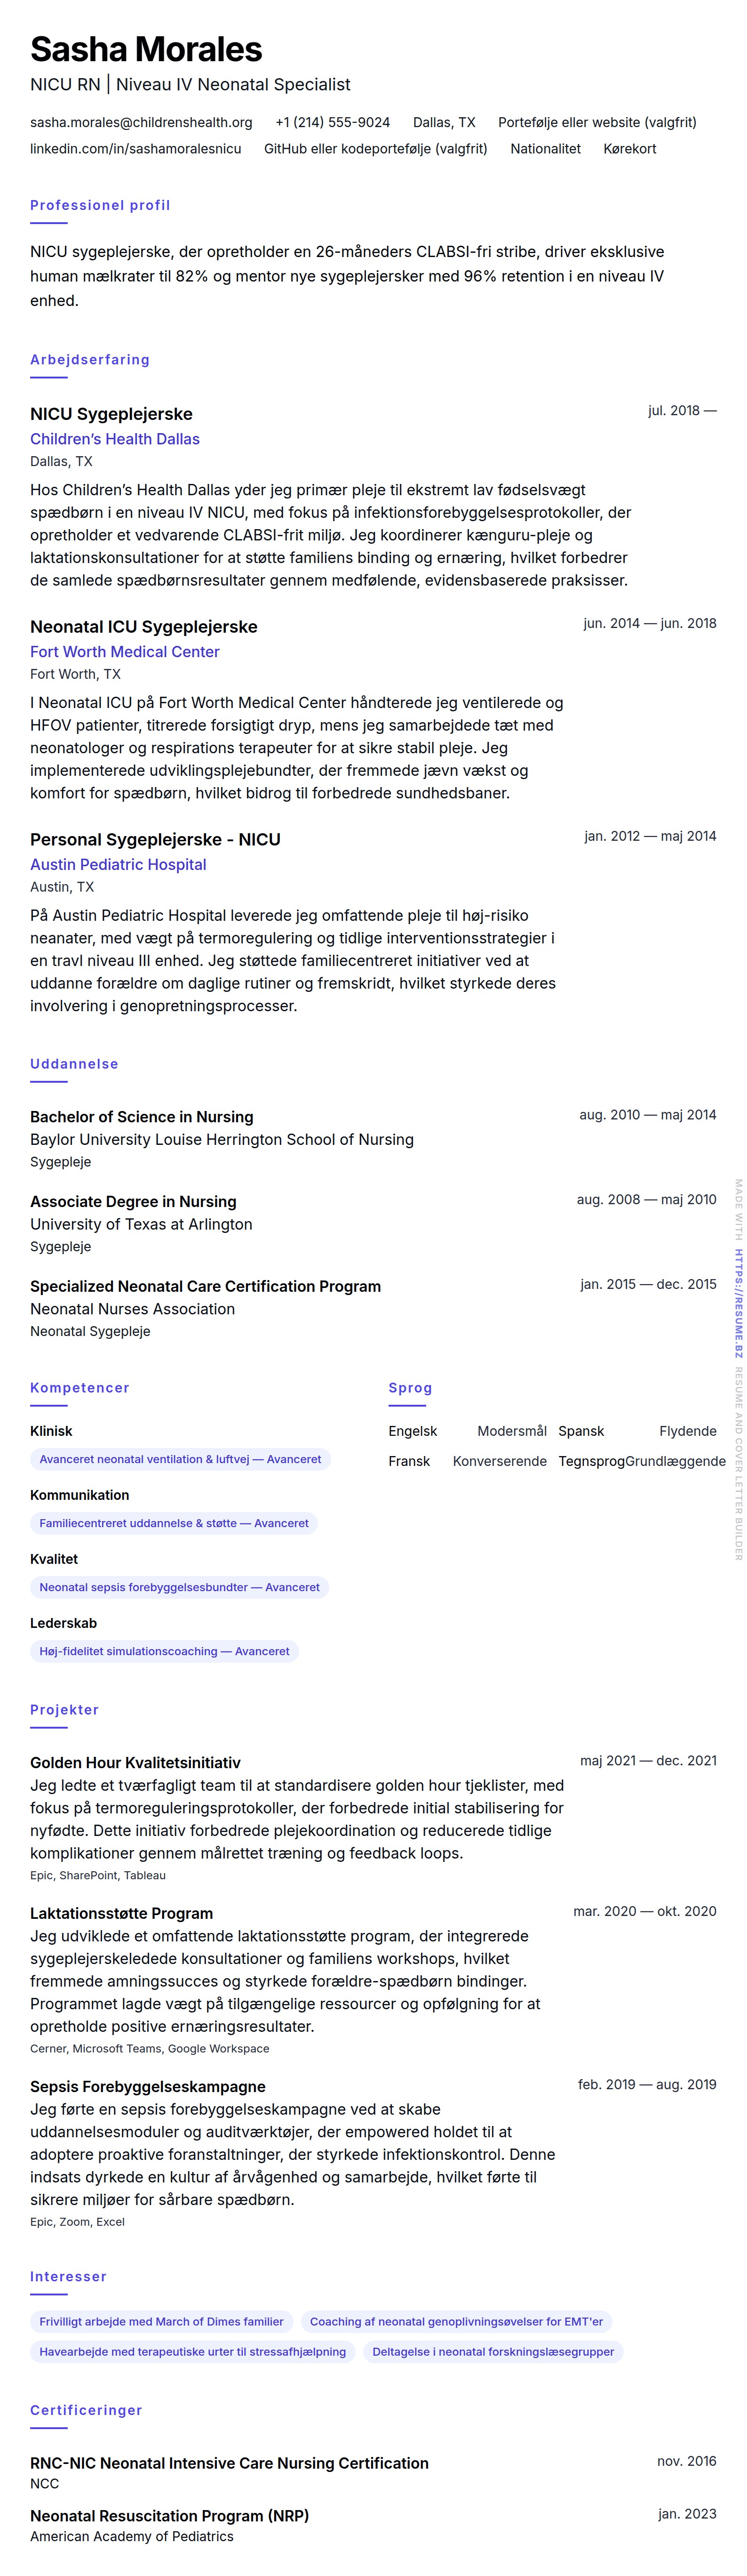Click the Golden Hour Kvalitetsinitiativ project title
747x2576 pixels.
pos(135,1762)
